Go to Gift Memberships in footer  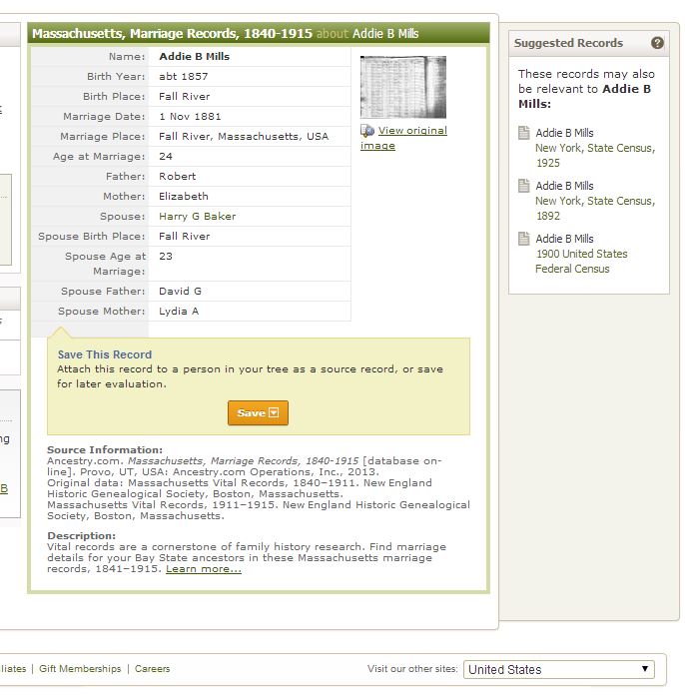80,669
